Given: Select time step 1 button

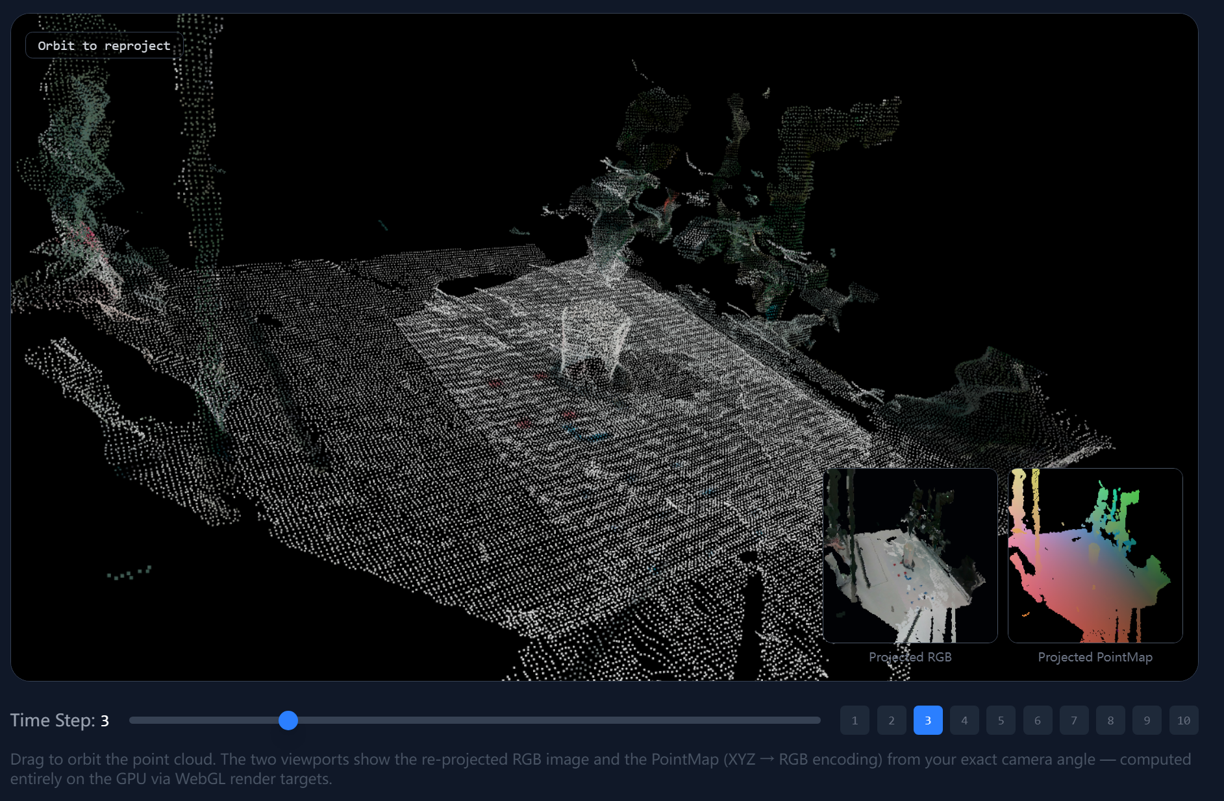Looking at the screenshot, I should coord(855,720).
